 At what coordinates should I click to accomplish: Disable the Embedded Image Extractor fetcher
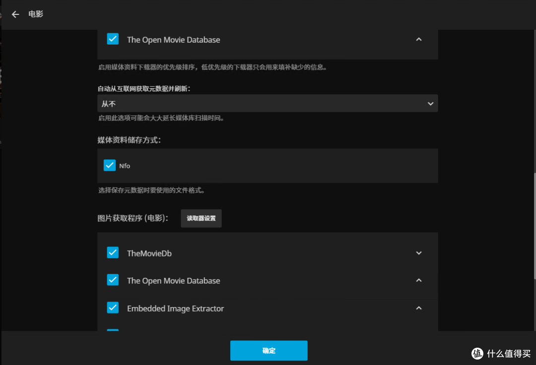[x=113, y=308]
